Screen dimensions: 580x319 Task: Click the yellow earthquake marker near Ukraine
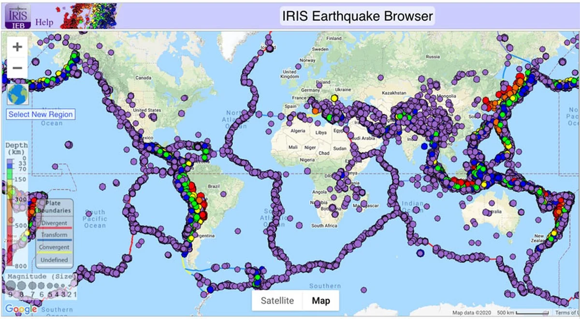[x=334, y=98]
